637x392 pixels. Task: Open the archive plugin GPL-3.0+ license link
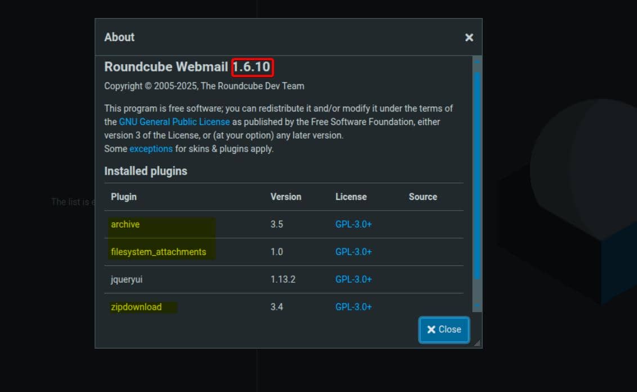[353, 225]
